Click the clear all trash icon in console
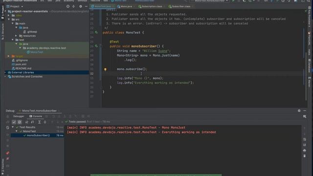Image resolution: width=313 pixels, height=176 pixels. click(304, 156)
